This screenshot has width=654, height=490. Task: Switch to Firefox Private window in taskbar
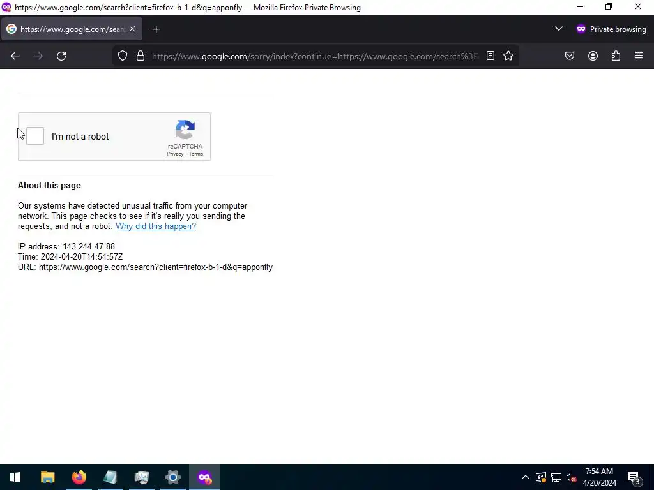tap(204, 477)
